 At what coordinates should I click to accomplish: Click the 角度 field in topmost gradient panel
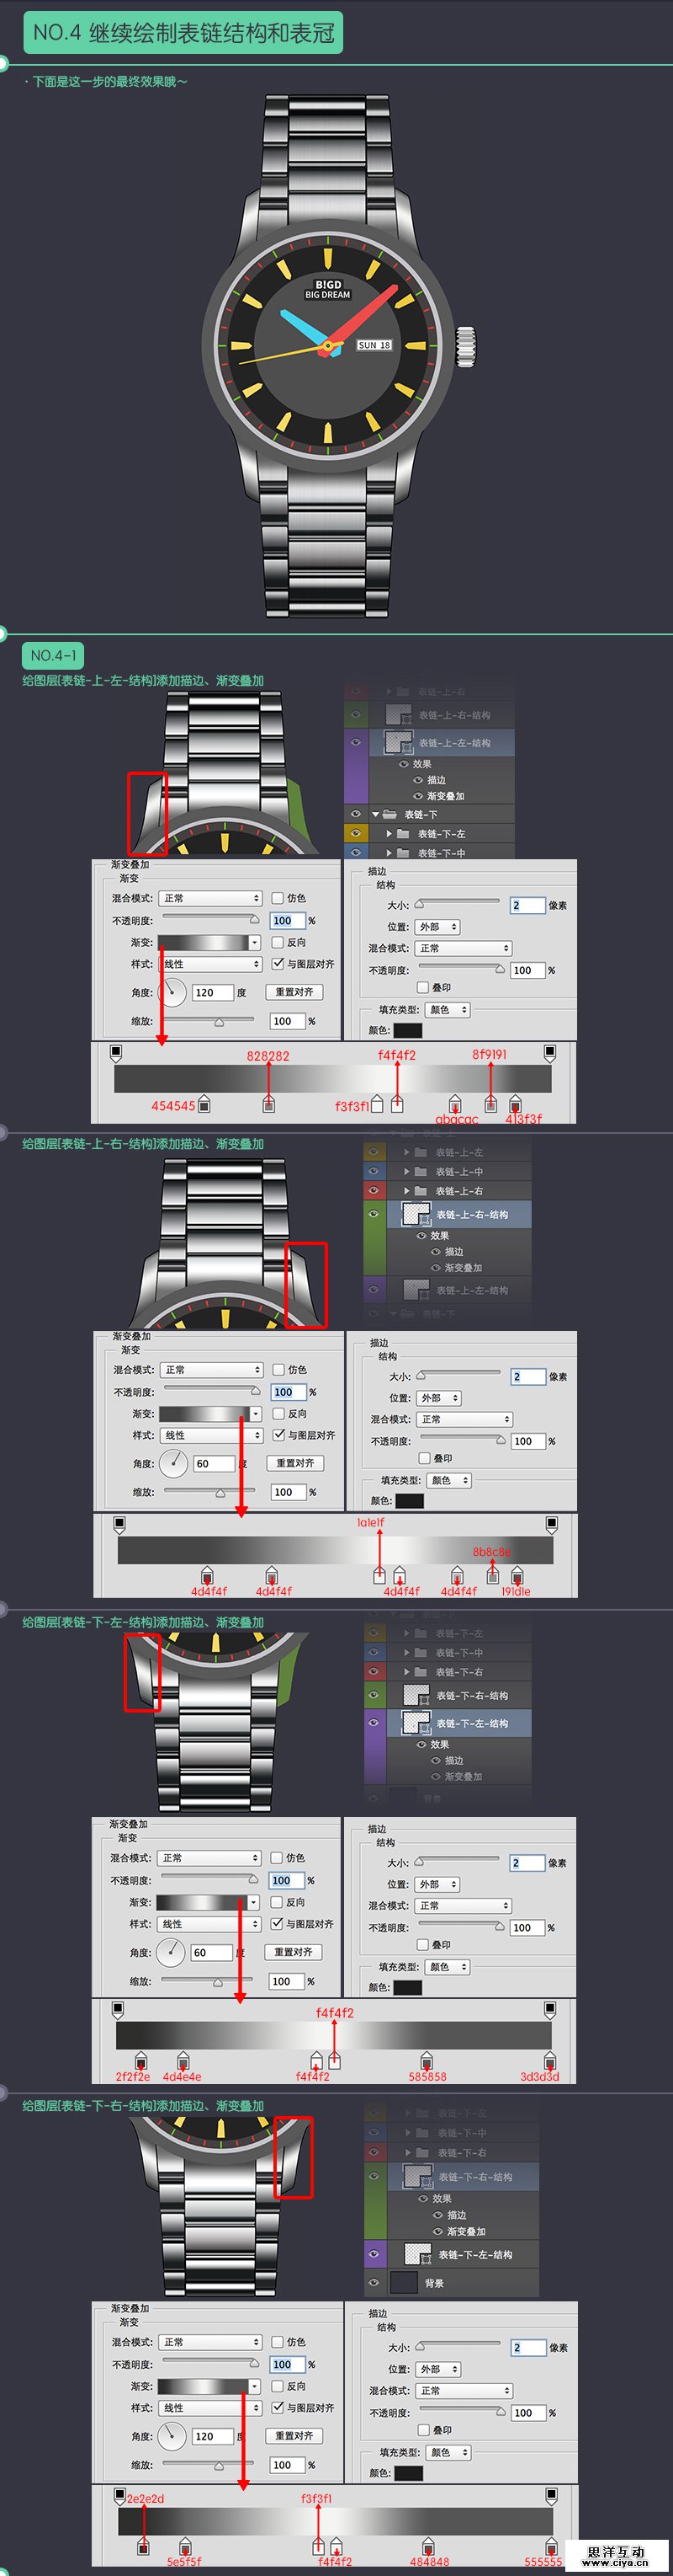(x=213, y=992)
